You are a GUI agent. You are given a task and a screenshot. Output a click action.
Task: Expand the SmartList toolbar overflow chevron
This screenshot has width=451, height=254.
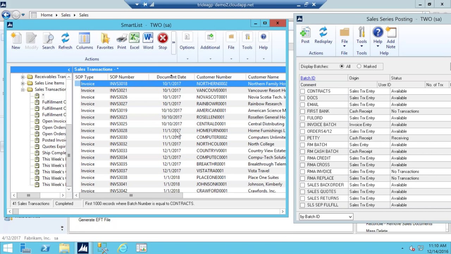173,42
